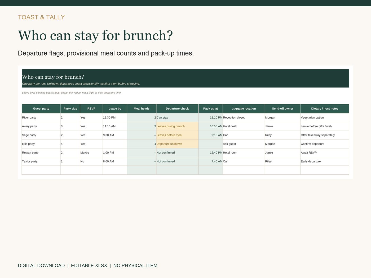Click the Reception closet cell
The height and width of the screenshot is (278, 371).
244,118
